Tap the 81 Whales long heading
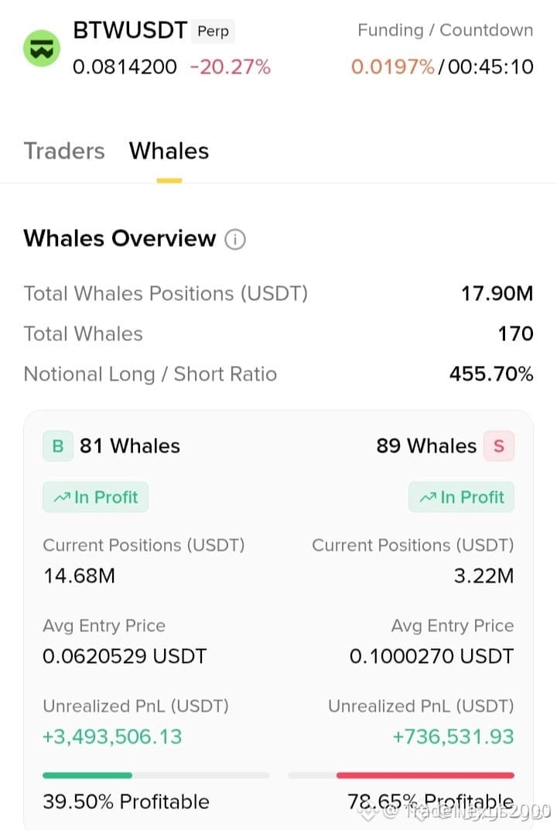Viewport: 557px width, 830px height. click(x=130, y=446)
